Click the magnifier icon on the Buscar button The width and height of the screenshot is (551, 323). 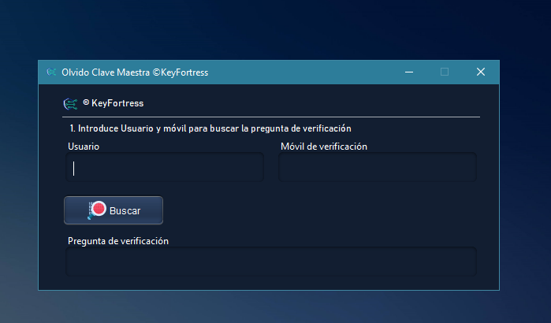click(x=97, y=210)
